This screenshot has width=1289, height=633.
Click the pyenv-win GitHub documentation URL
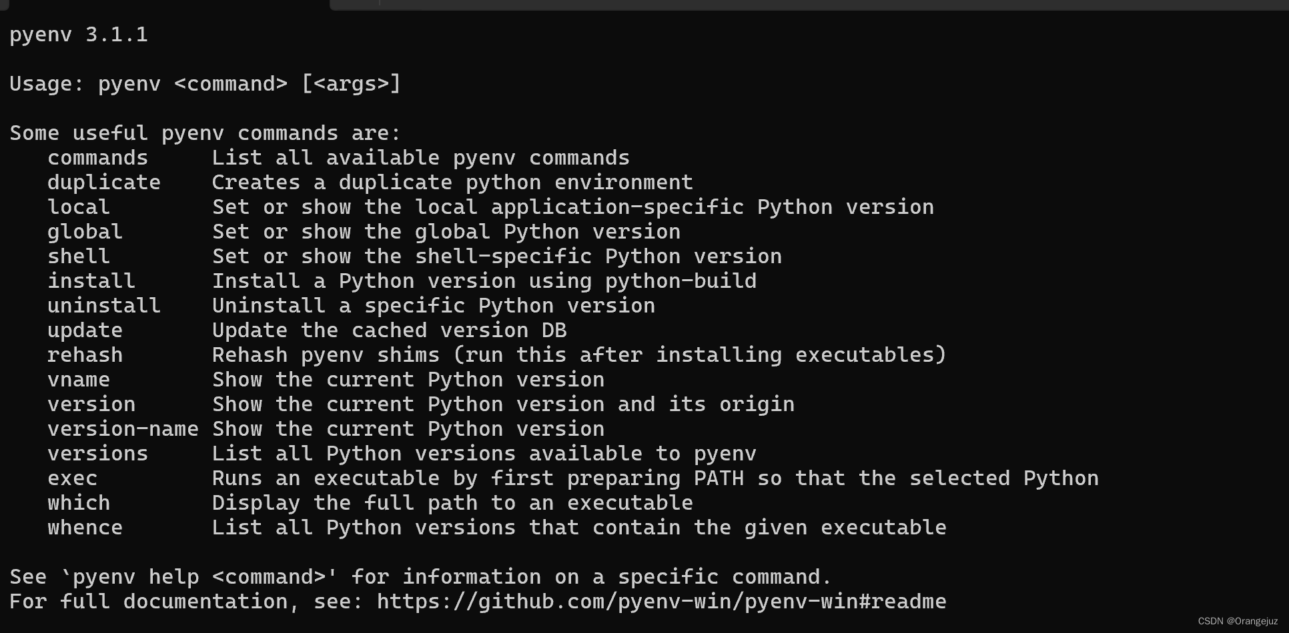[x=661, y=602]
